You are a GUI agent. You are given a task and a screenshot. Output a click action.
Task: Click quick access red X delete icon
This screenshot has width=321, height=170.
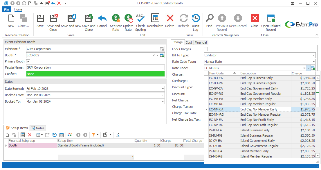point(59,3)
